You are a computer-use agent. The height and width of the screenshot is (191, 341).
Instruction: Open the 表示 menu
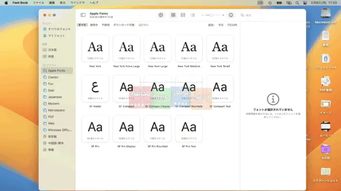[x=63, y=3]
